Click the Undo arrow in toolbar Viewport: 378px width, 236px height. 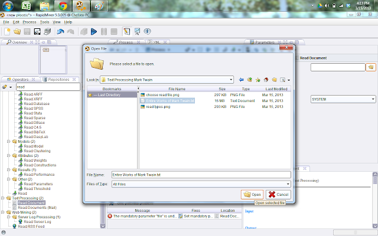pos(60,31)
